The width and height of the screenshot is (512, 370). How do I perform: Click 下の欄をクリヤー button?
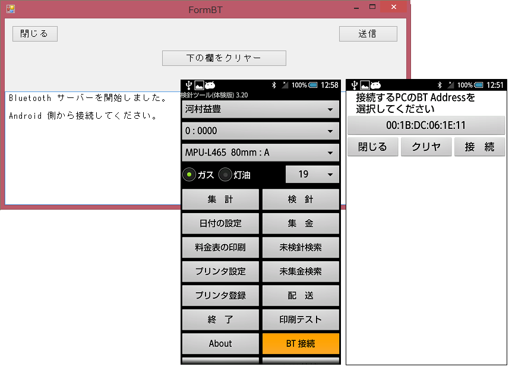[224, 58]
